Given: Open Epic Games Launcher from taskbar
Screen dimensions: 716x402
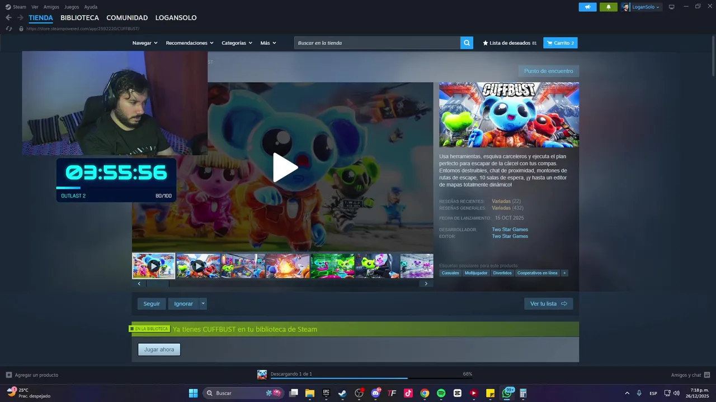Looking at the screenshot, I should tap(326, 393).
